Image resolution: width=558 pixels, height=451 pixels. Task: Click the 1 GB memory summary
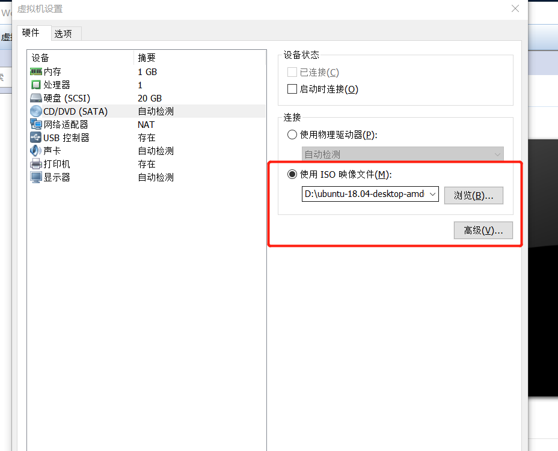pos(147,72)
